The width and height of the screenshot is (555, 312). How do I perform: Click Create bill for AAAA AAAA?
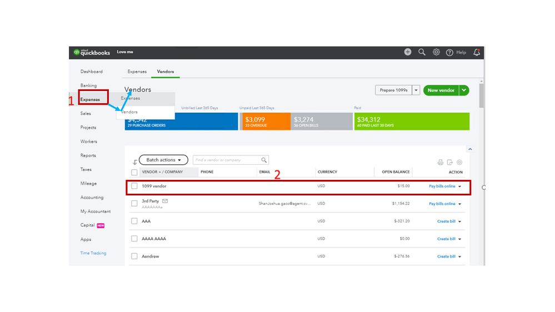446,239
